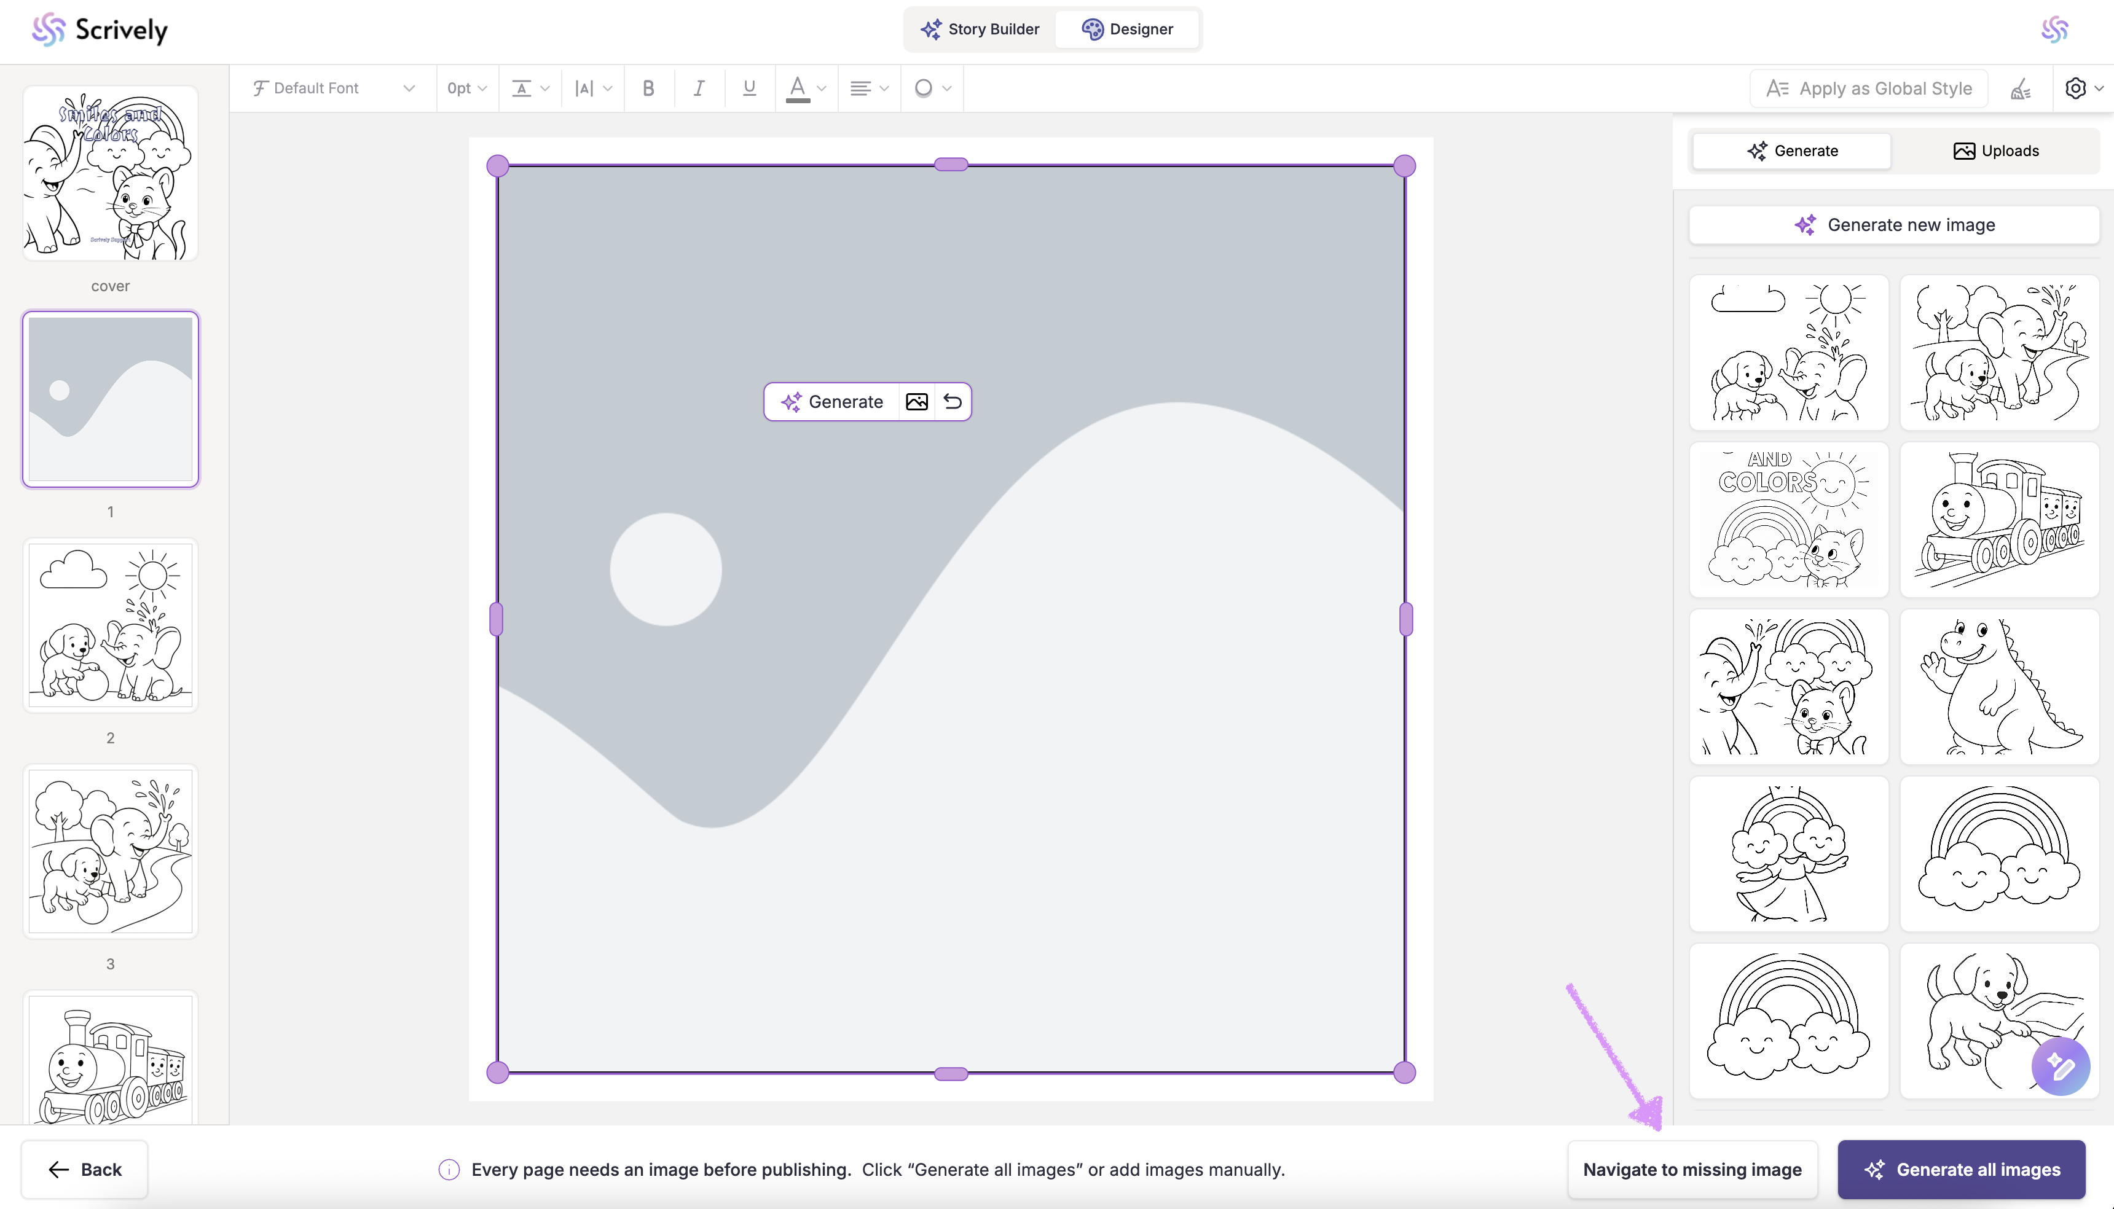2114x1209 pixels.
Task: Toggle italic text formatting
Action: pos(699,88)
